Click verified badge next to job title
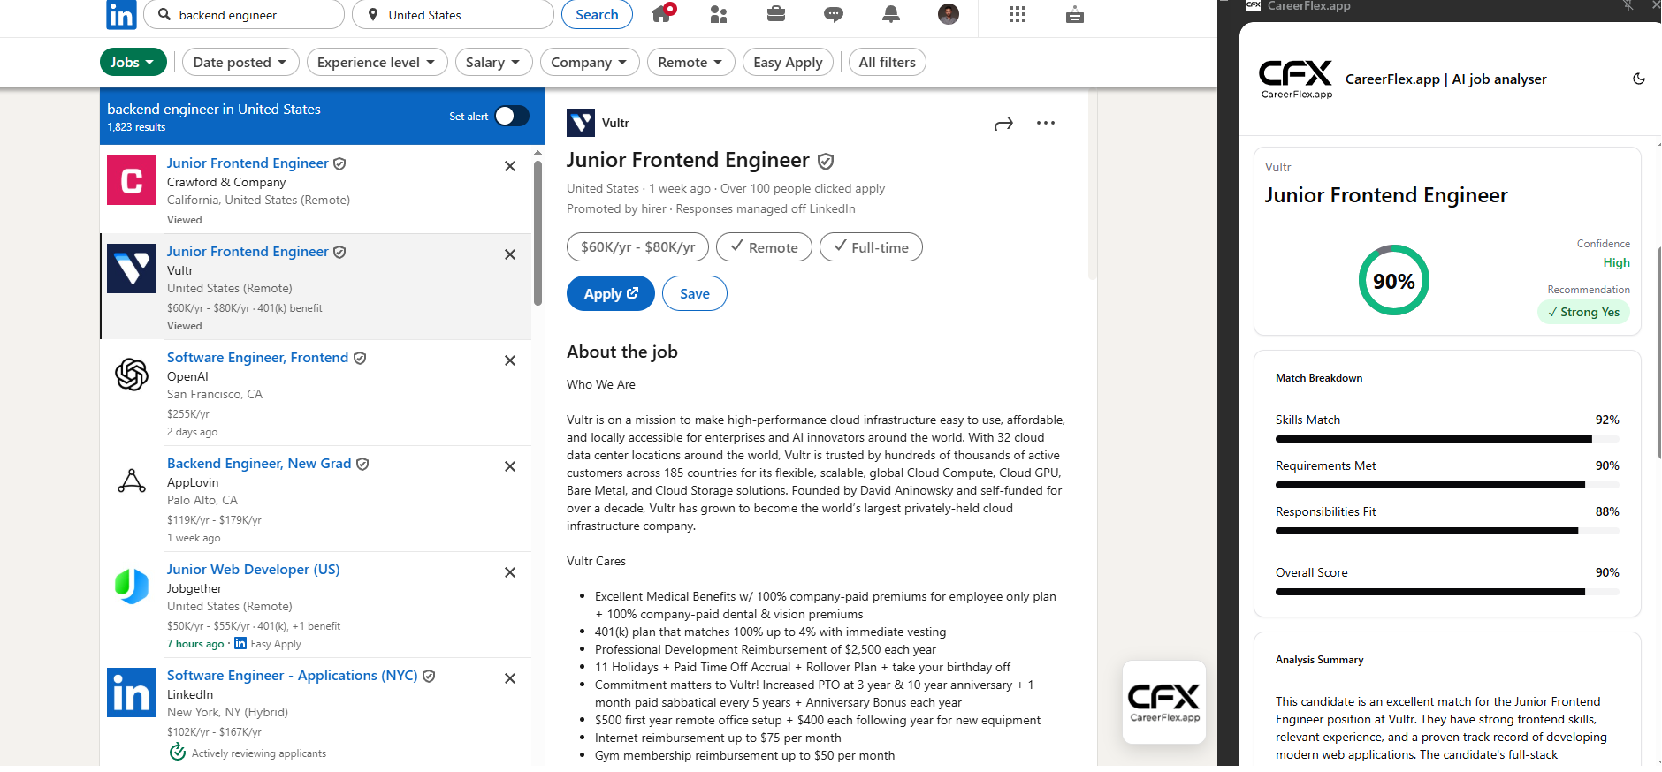This screenshot has width=1662, height=772. pyautogui.click(x=826, y=161)
